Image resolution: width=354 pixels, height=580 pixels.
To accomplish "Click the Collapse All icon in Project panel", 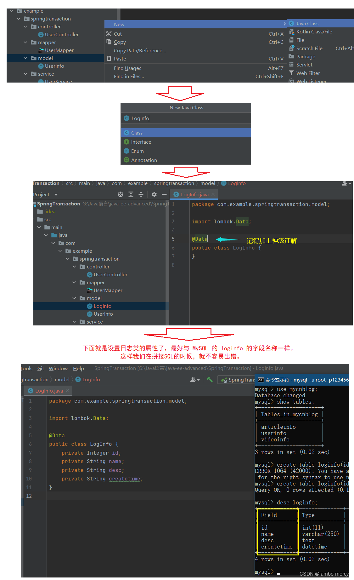I will tap(141, 194).
